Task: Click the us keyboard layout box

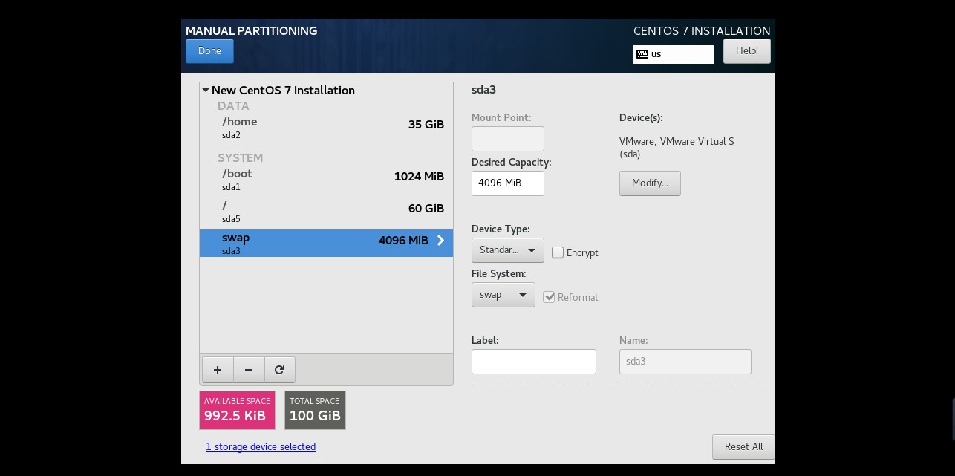Action: coord(674,53)
